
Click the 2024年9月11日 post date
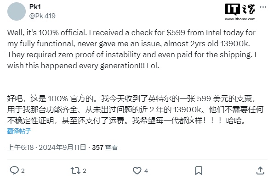click(x=63, y=148)
